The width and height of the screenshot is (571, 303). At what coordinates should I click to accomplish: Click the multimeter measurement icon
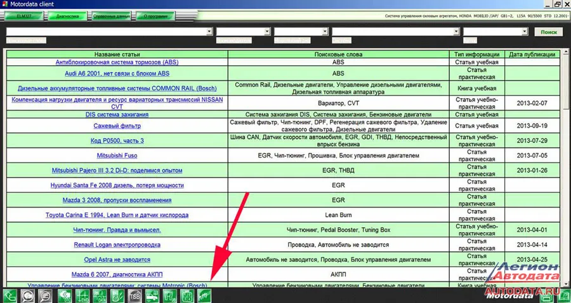(117, 296)
